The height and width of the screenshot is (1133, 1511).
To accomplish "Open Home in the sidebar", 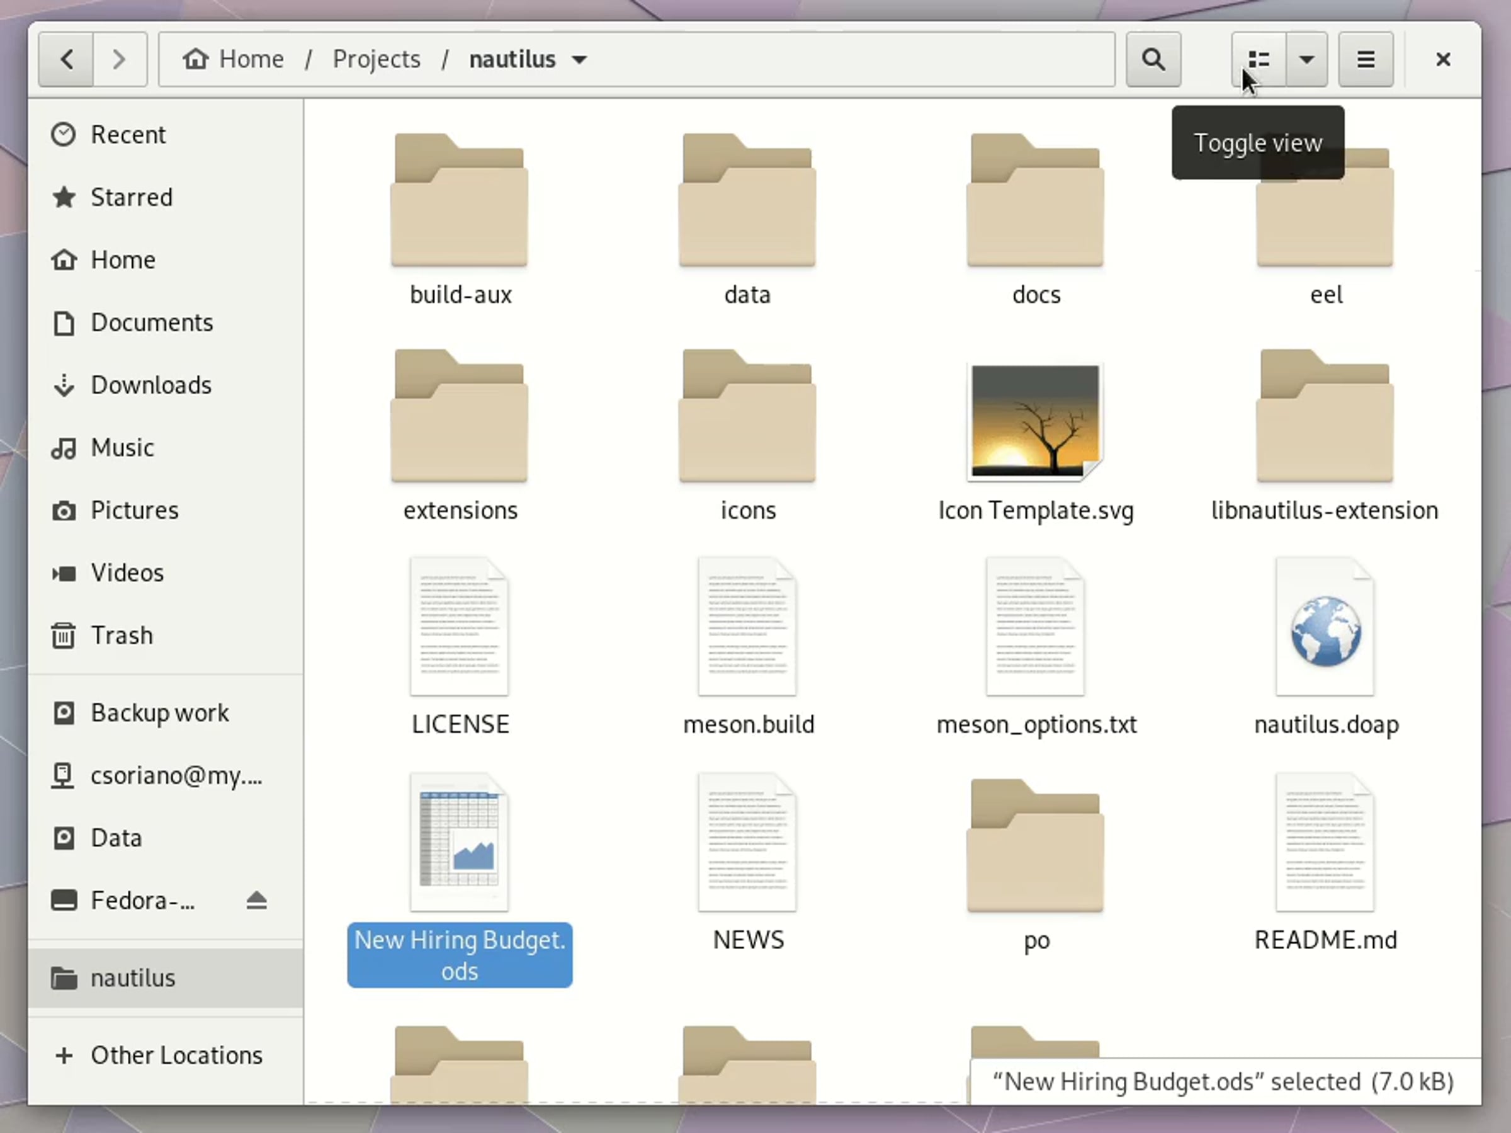I will (166, 259).
